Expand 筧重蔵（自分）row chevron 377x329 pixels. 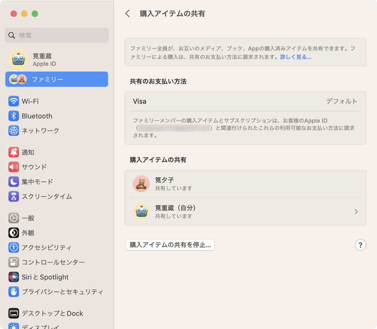356,212
